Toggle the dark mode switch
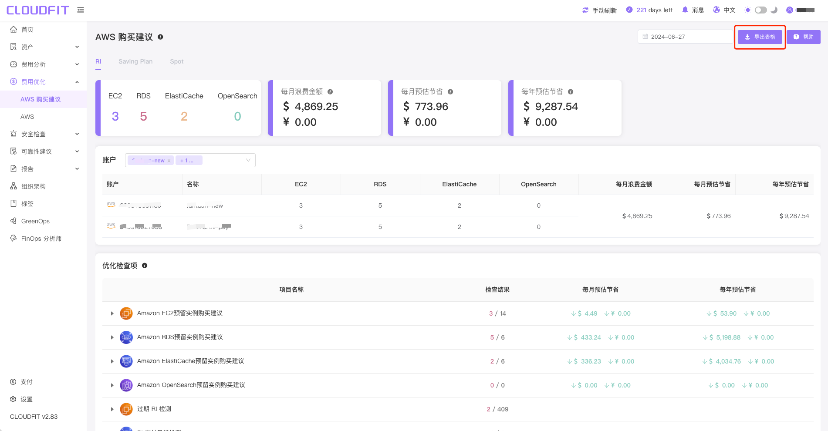828x431 pixels. 761,10
